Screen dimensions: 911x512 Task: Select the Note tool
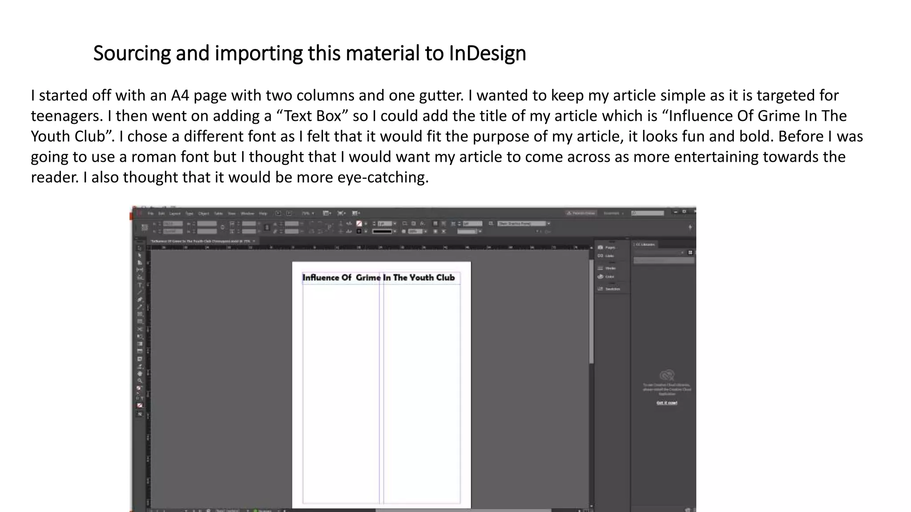[x=140, y=359]
